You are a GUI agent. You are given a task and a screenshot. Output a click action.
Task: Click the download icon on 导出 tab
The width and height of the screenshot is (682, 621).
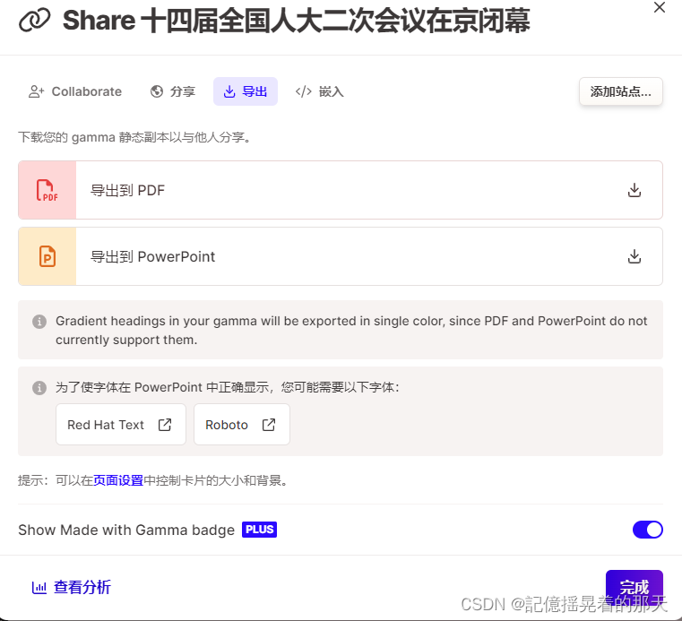pos(229,91)
